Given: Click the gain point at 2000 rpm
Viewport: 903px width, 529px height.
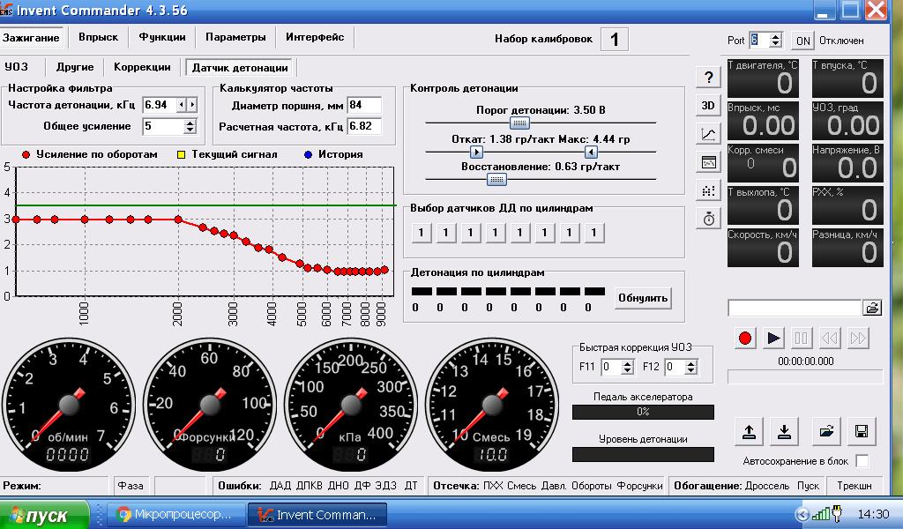Looking at the screenshot, I should click(178, 220).
